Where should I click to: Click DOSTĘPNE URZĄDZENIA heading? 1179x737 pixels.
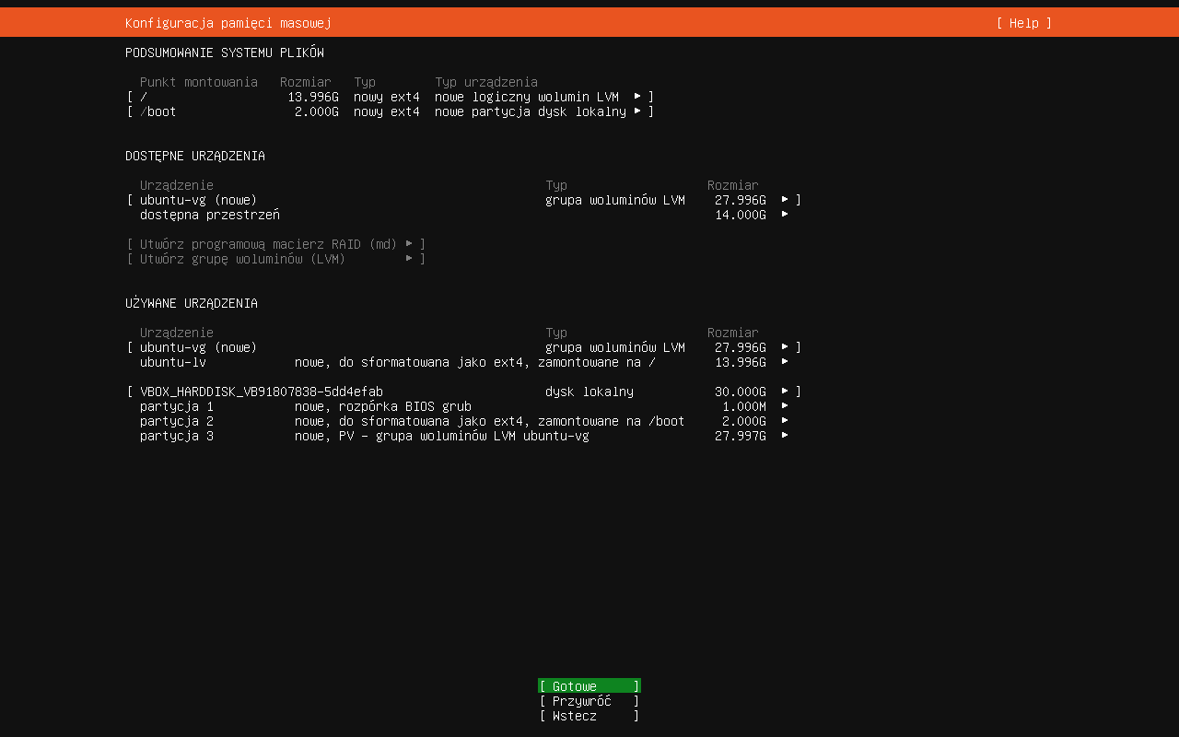pyautogui.click(x=195, y=156)
